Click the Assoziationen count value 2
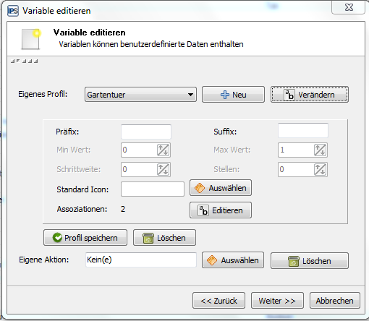 click(x=123, y=209)
